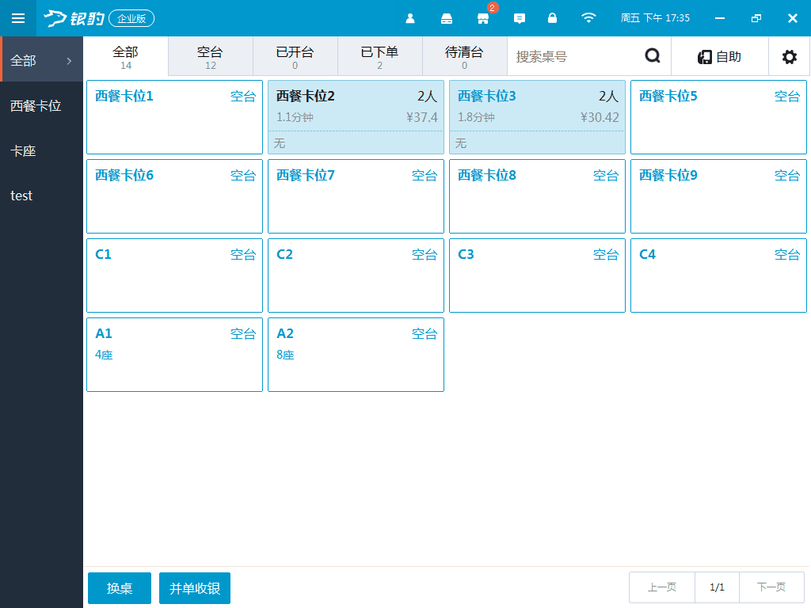Go to 上一页 previous page
This screenshot has height=608, width=811.
coord(662,587)
